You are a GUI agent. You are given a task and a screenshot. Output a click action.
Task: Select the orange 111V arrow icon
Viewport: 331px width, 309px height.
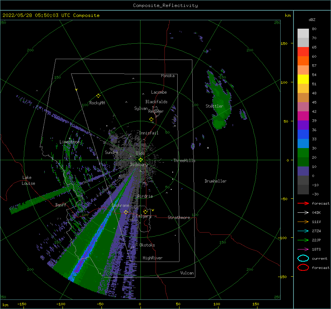pos(303,222)
